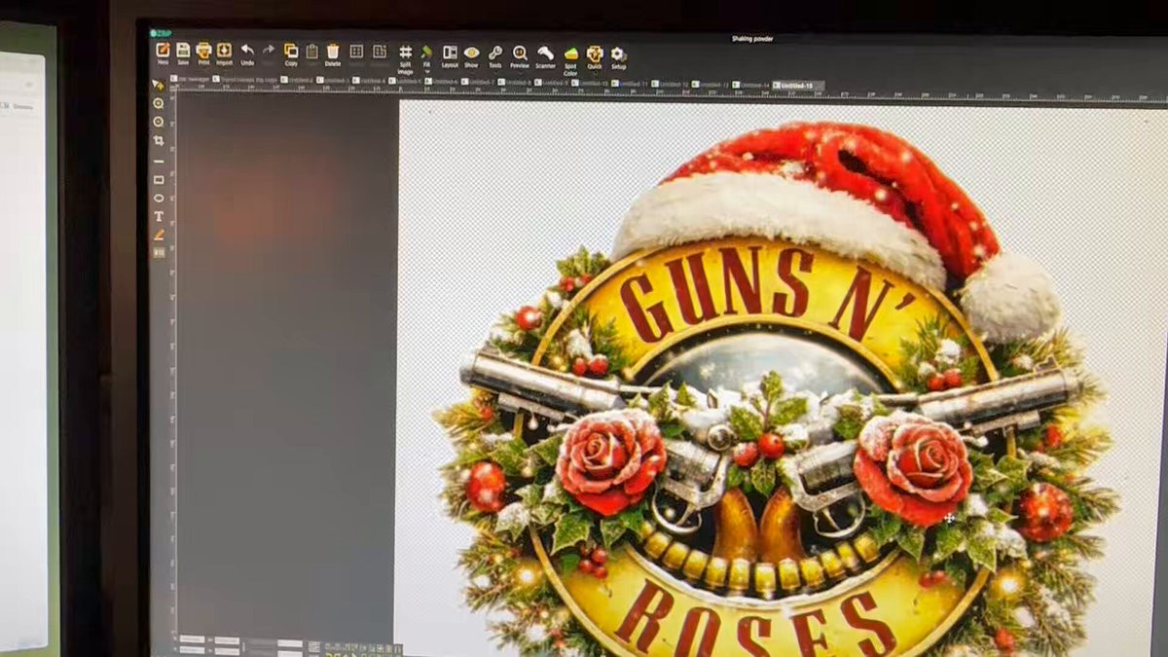This screenshot has width=1168, height=657.
Task: Switch to the Job manager tab
Action: coord(190,79)
